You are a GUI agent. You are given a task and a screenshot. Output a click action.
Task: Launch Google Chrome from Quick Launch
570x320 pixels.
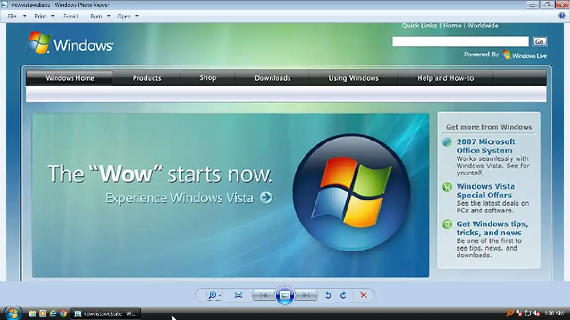click(x=63, y=314)
